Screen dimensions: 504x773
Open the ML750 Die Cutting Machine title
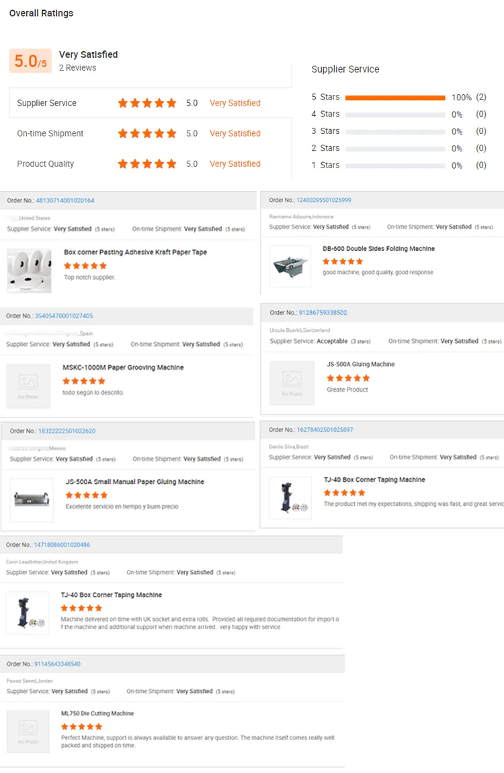tap(97, 713)
